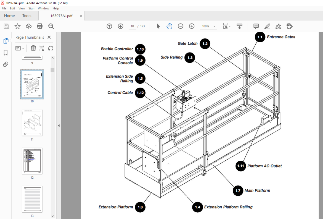Click the scrolling mode read icon
Viewport: 323px width, 219px height.
[x=239, y=26]
